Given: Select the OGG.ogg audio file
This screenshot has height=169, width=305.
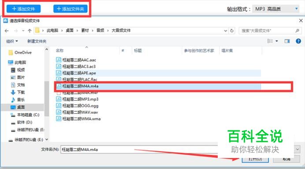Looking at the screenshot, I should (x=77, y=106).
